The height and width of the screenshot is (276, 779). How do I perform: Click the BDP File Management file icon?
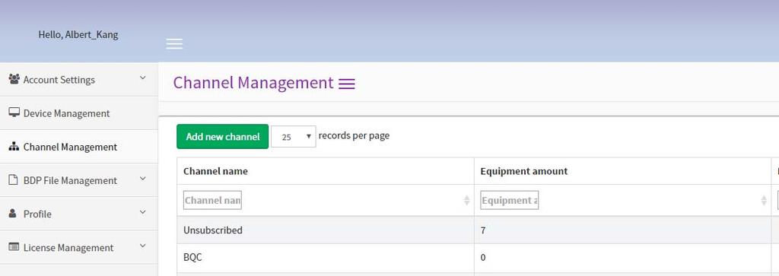click(x=14, y=179)
